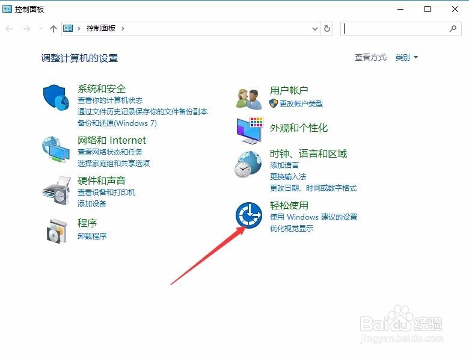Viewport: 469px width, 355px height.
Task: Click the search magnifier icon
Action: 453,28
